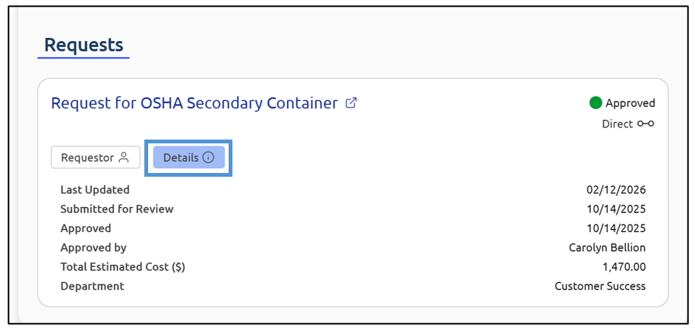Click the info icon in Details button
This screenshot has height=333, width=695.
tap(208, 158)
